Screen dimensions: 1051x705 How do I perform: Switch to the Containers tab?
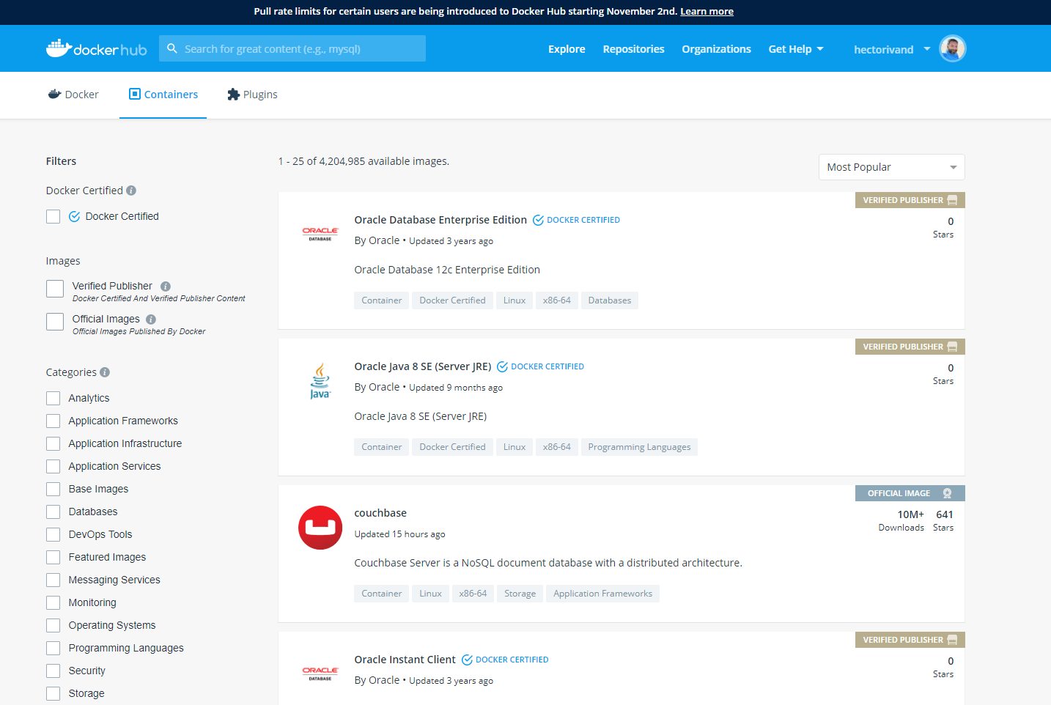pyautogui.click(x=163, y=95)
